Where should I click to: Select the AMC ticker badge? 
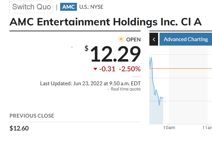(69, 7)
